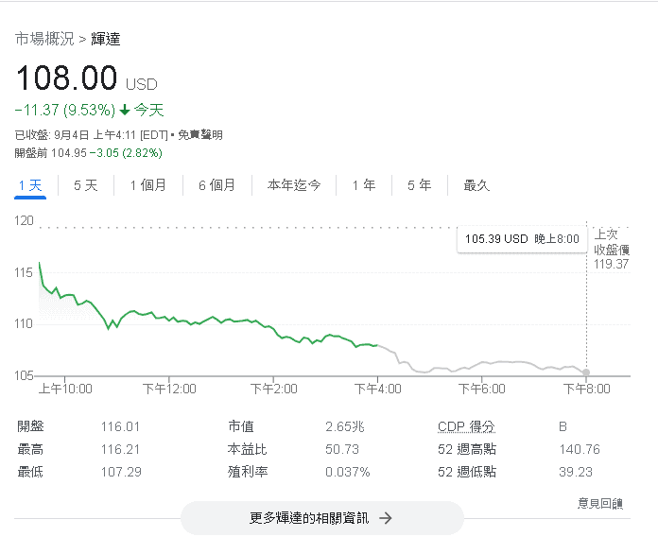The width and height of the screenshot is (658, 537).
Task: Click the 105.39 USD chart tooltip
Action: (x=522, y=239)
